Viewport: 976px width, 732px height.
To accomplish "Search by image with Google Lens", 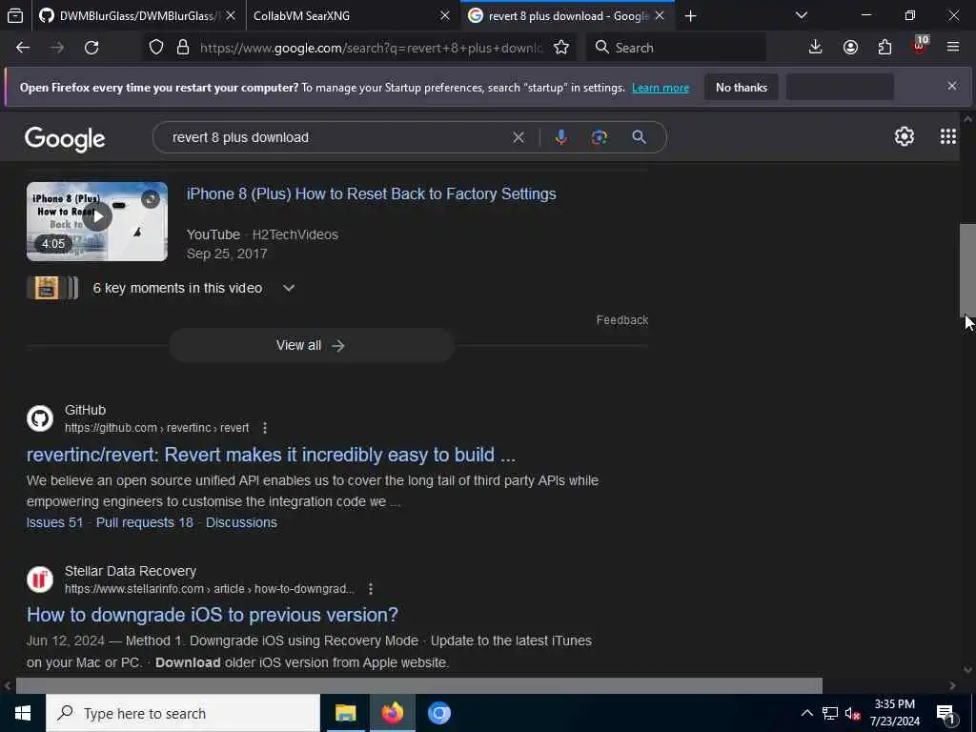I will click(599, 137).
